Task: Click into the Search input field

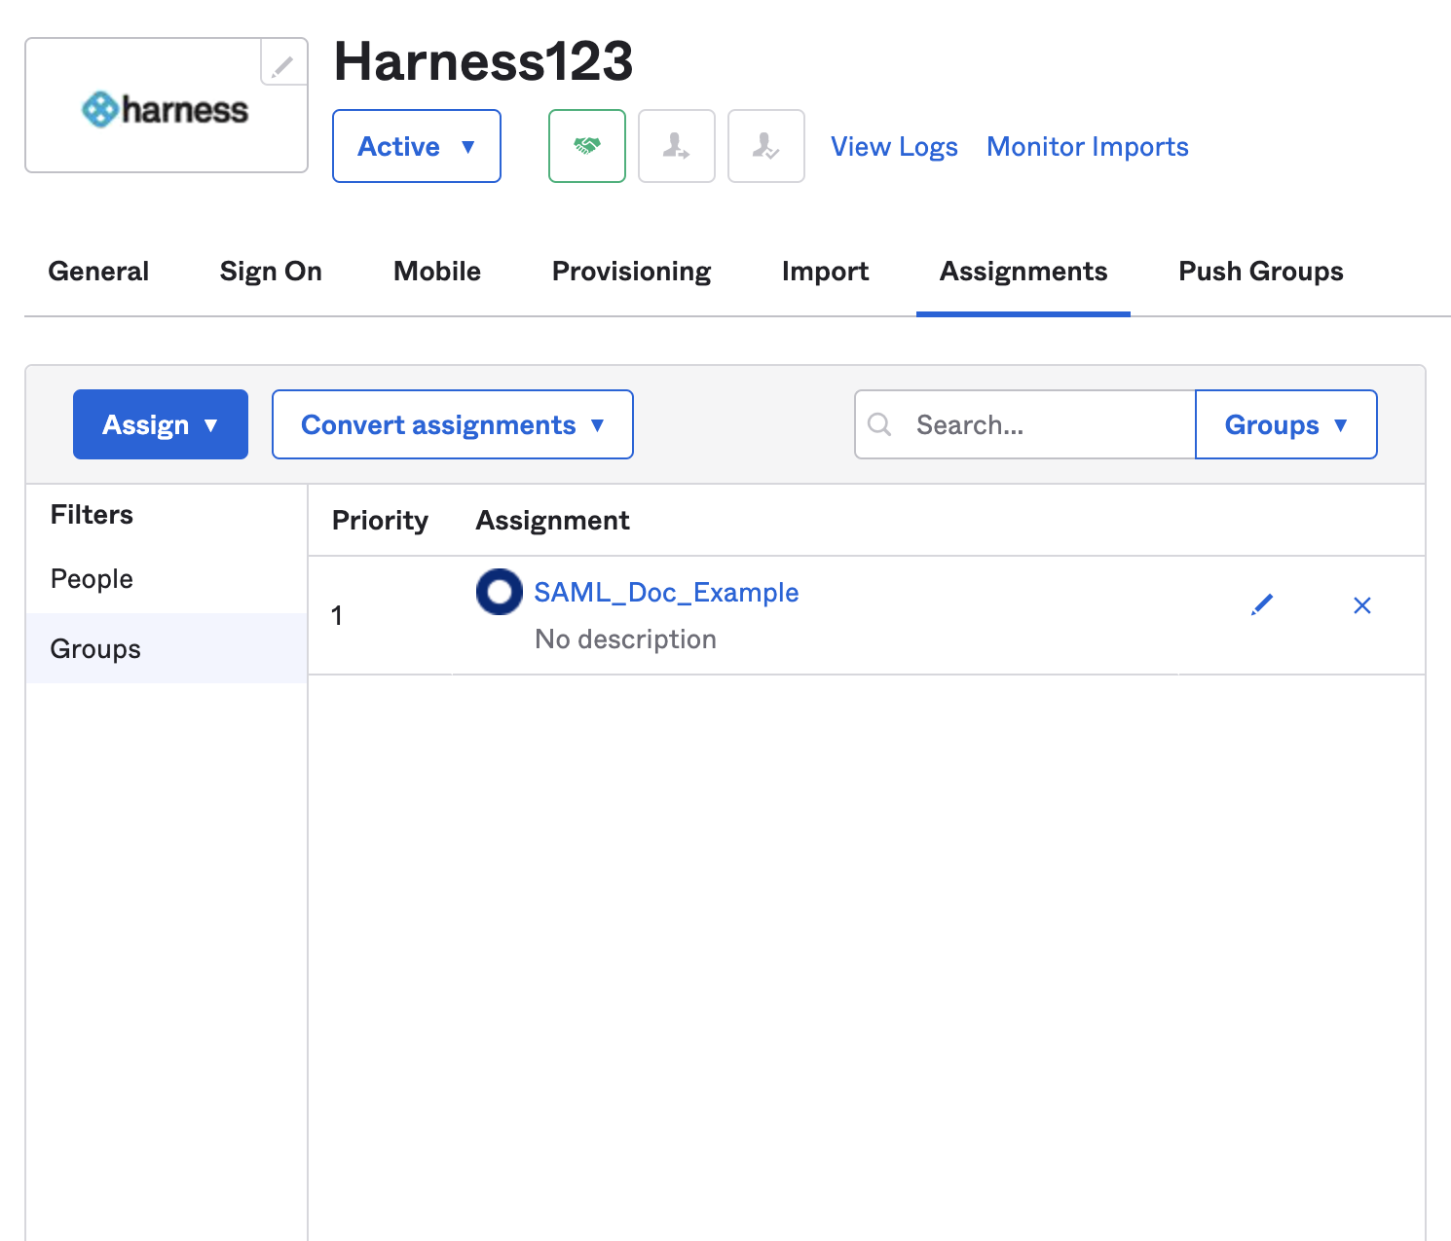Action: tap(1047, 424)
